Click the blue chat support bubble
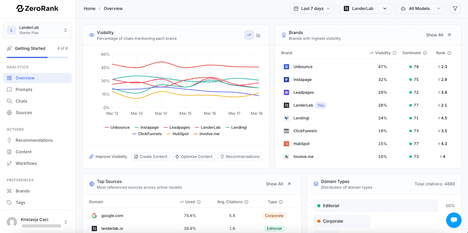 (454, 220)
